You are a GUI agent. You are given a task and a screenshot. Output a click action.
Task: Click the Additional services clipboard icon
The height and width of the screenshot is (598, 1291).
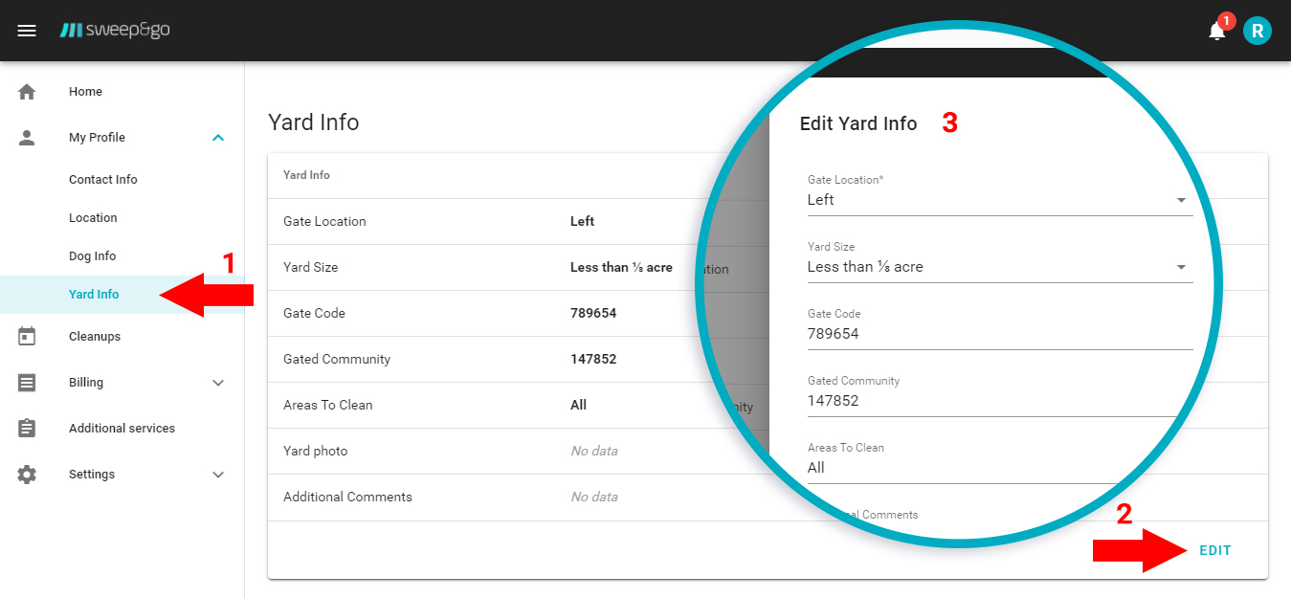click(x=27, y=428)
